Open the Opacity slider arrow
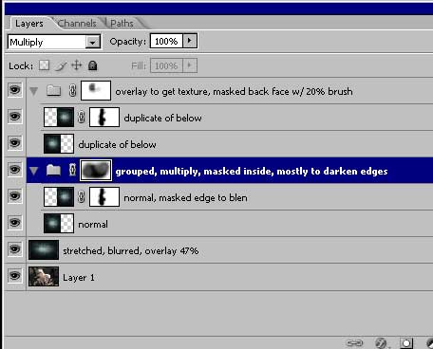 [190, 41]
